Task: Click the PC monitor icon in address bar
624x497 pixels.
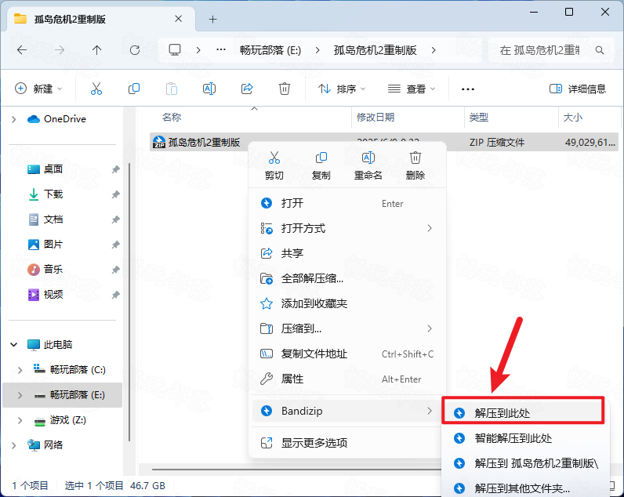Action: (175, 49)
